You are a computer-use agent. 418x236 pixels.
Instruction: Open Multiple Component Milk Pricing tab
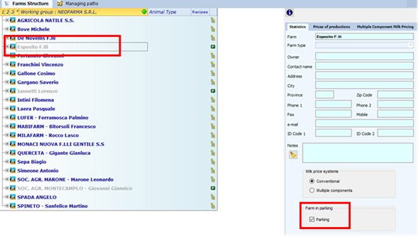pos(385,27)
